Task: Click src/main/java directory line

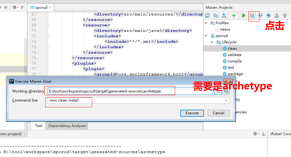Action: 143,31
